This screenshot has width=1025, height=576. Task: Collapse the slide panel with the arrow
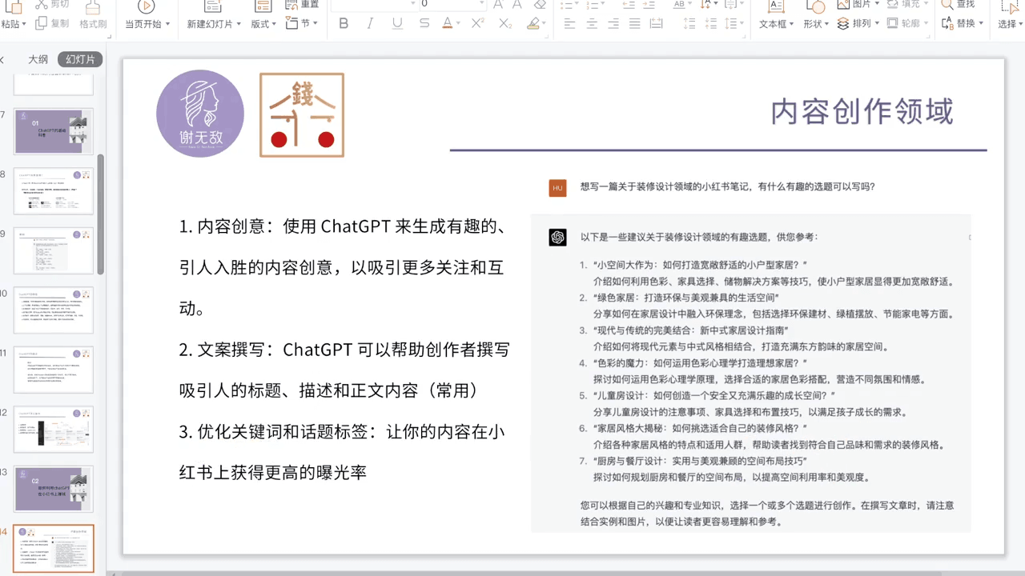tap(2, 60)
